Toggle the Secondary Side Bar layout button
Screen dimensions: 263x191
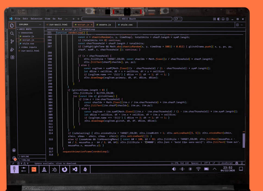(227, 19)
